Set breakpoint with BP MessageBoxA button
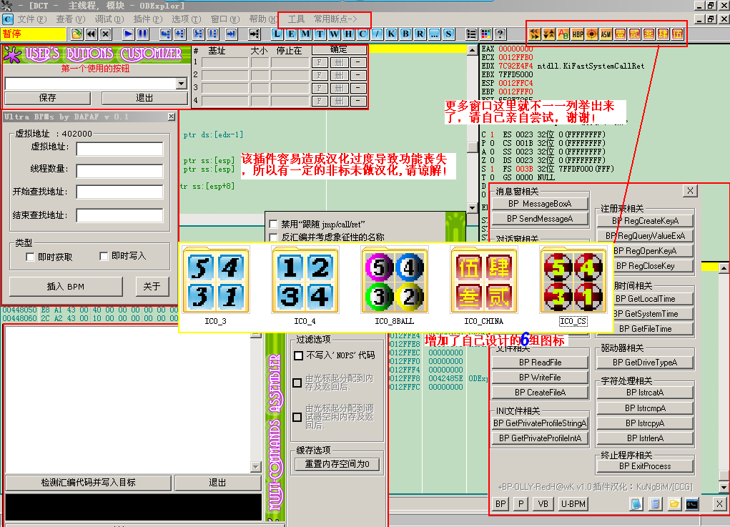The height and width of the screenshot is (527, 730). [540, 204]
